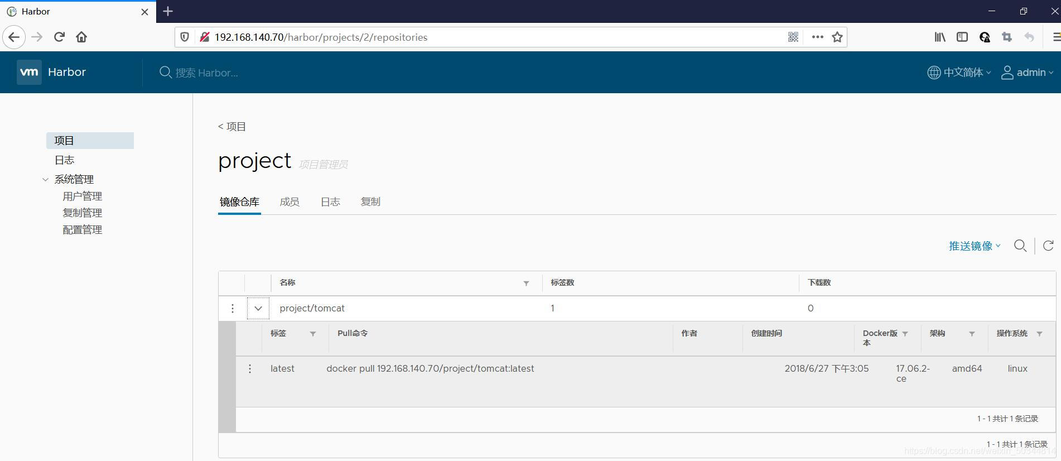
Task: Click the insecure connection padlock icon
Action: pos(204,37)
